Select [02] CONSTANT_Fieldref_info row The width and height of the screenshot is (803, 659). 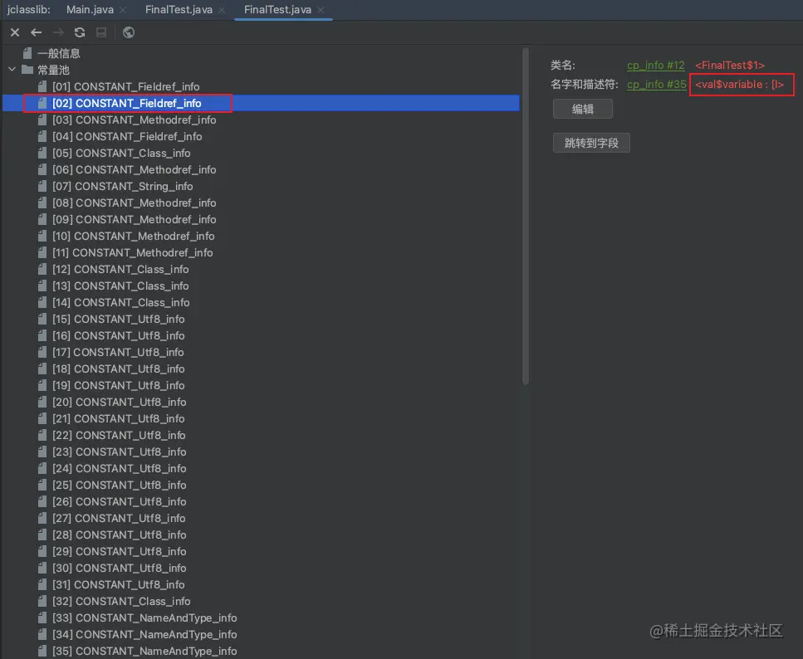coord(262,104)
